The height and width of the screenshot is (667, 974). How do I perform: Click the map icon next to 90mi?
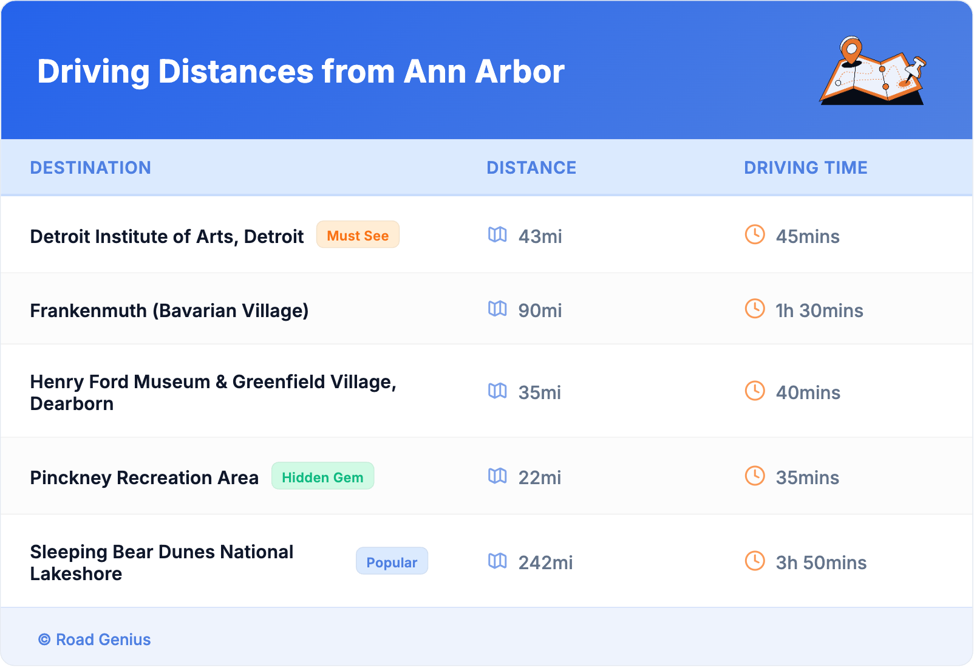[x=497, y=309]
